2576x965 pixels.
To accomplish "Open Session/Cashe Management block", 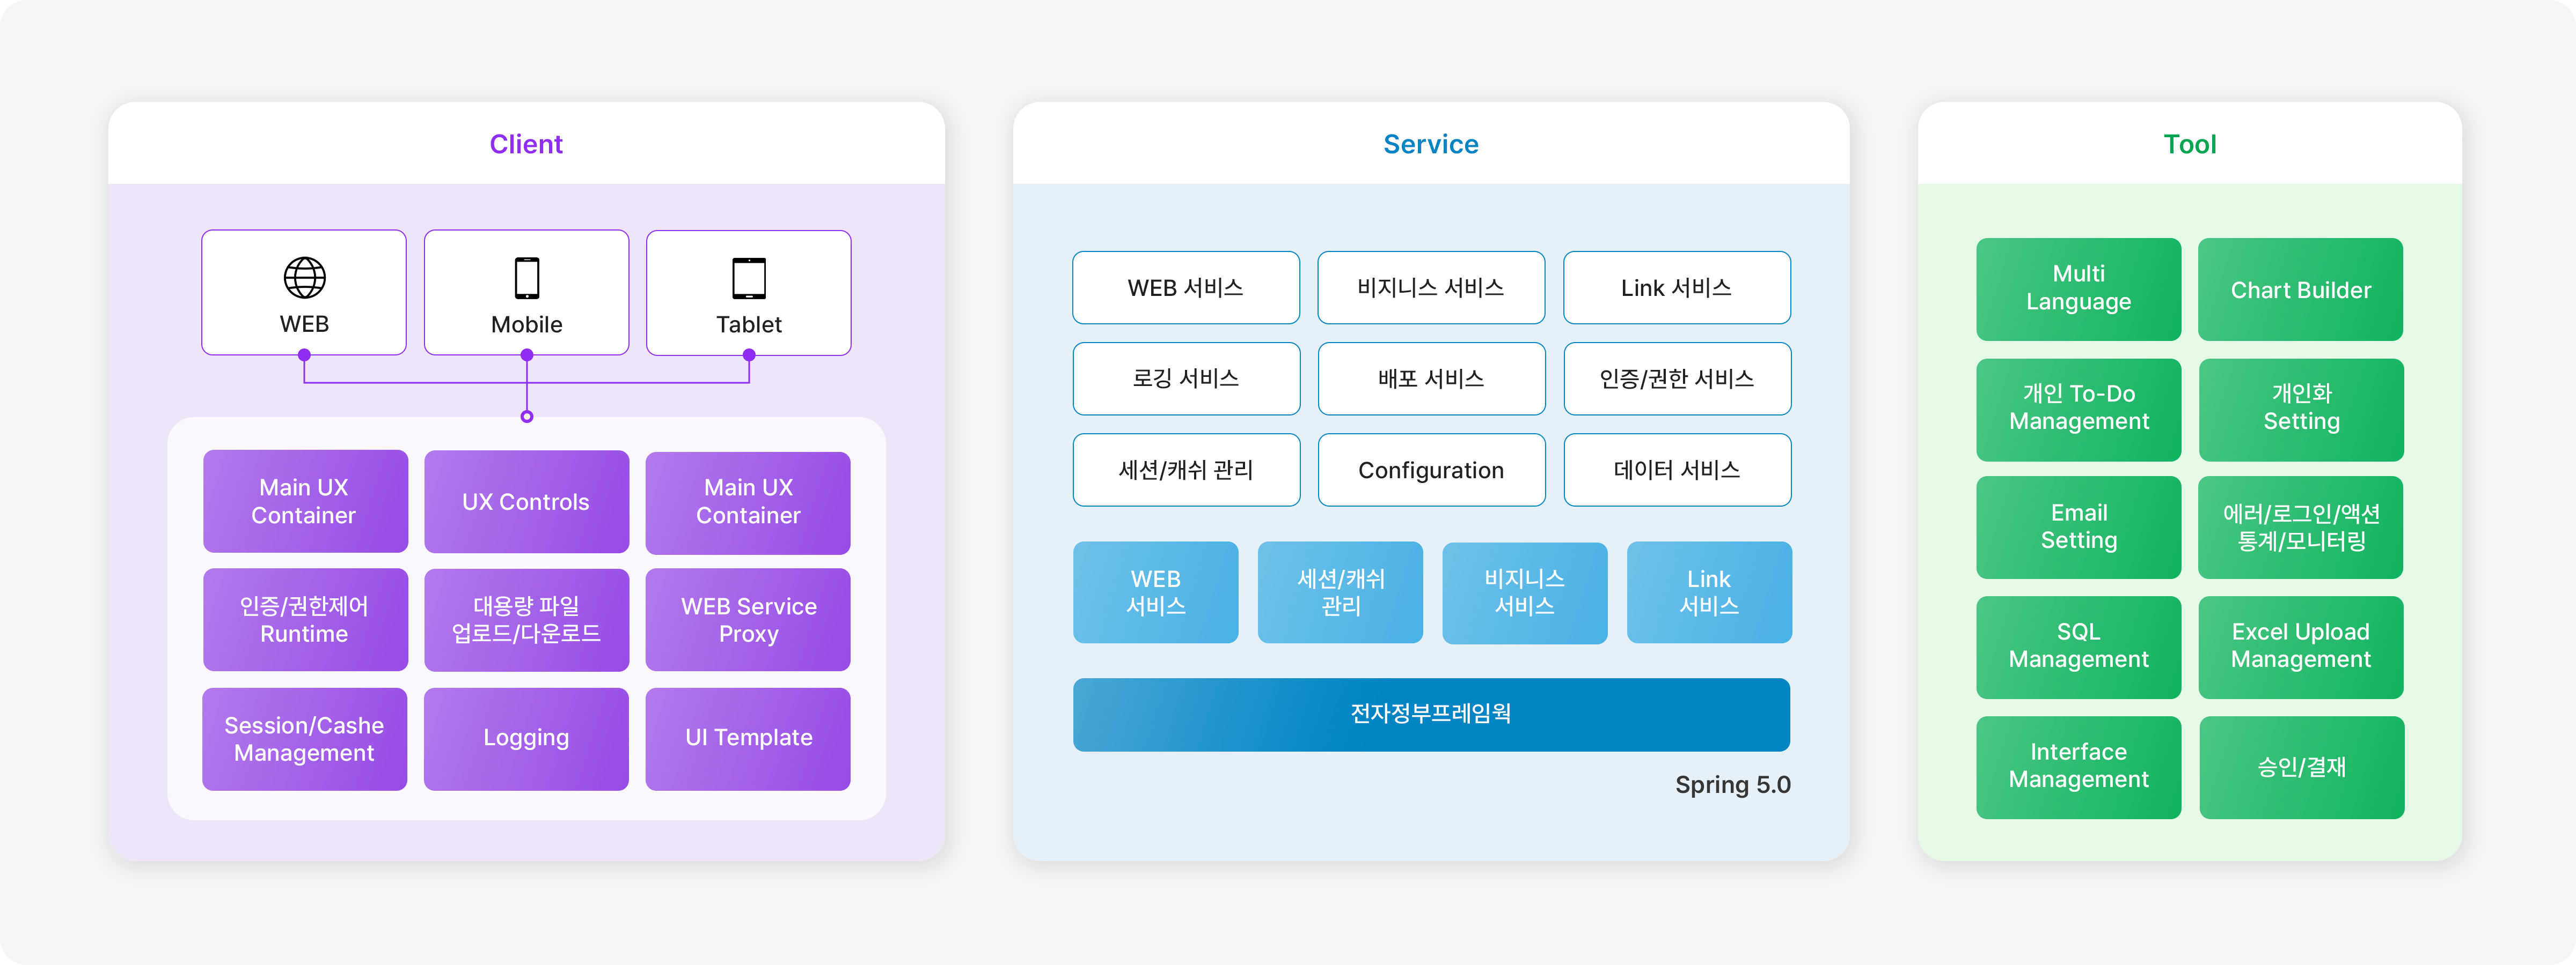I will tap(304, 738).
